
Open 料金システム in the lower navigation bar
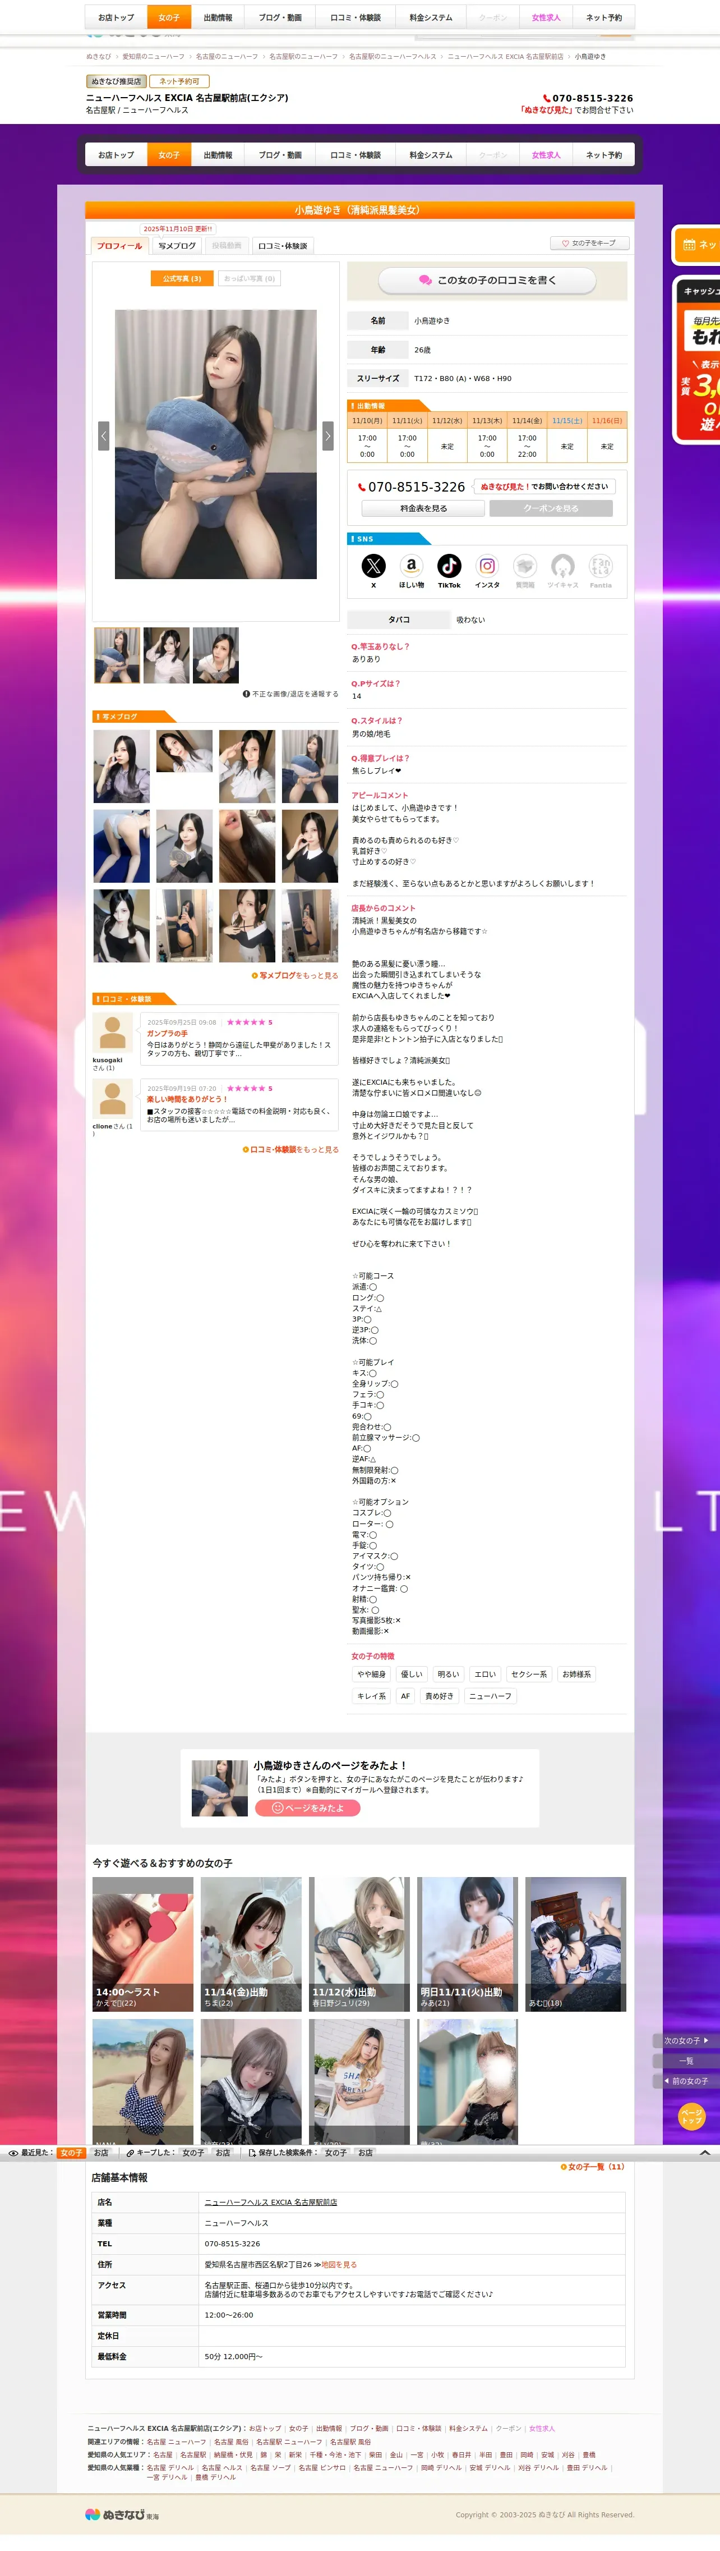430,155
